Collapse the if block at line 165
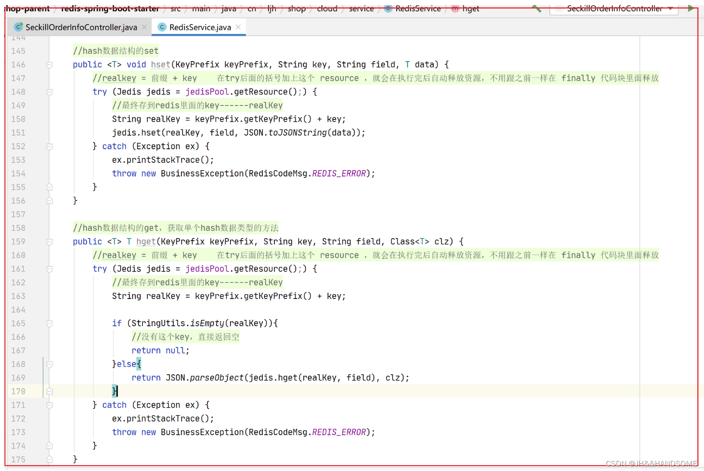This screenshot has height=471, width=704. pyautogui.click(x=50, y=323)
